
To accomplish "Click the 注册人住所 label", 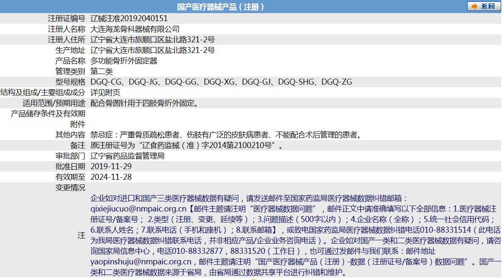I will (66, 40).
